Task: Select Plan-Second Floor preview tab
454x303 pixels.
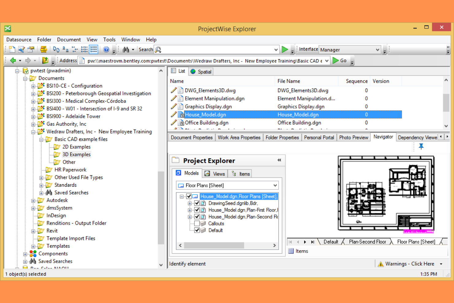Action: pyautogui.click(x=367, y=242)
